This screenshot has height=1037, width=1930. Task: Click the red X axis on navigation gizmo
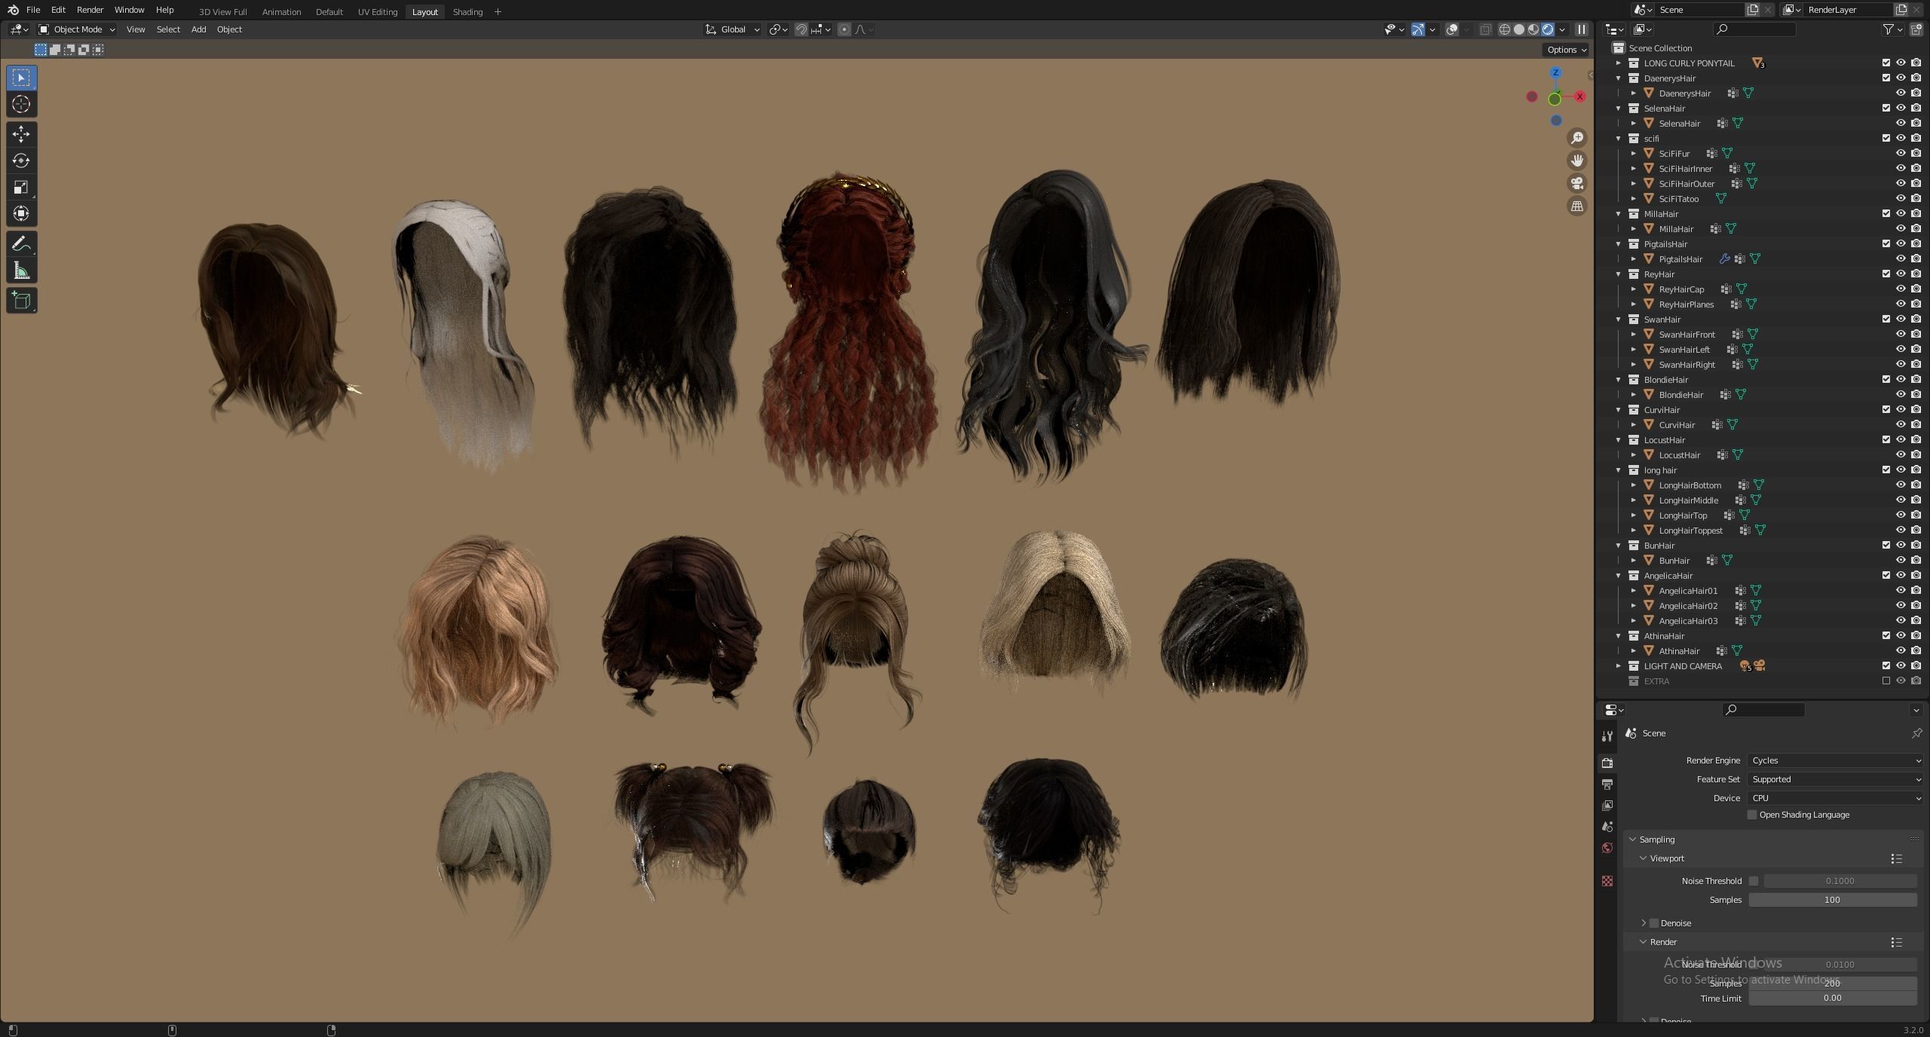(x=1579, y=96)
